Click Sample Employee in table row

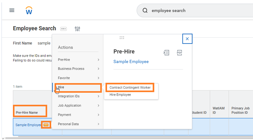(x=28, y=125)
